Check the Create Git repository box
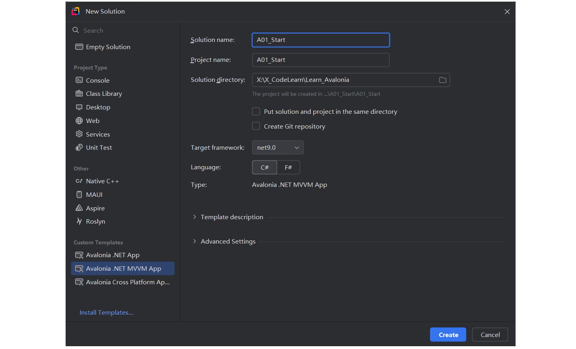This screenshot has width=576, height=349. pyautogui.click(x=256, y=126)
